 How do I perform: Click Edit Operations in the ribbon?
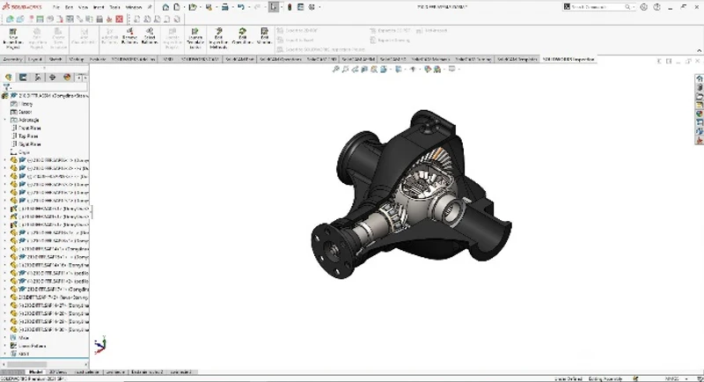click(x=243, y=36)
